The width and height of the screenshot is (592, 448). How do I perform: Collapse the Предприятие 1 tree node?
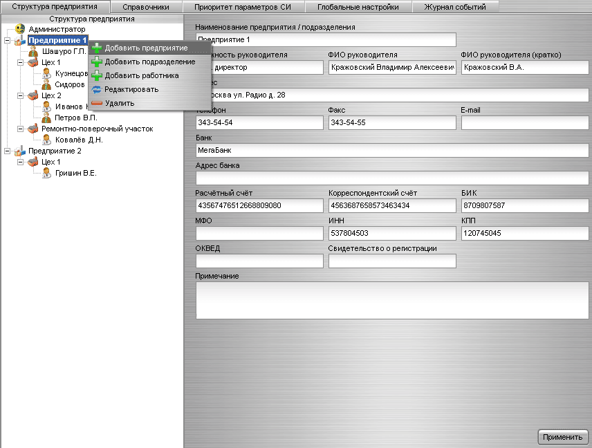pos(7,40)
